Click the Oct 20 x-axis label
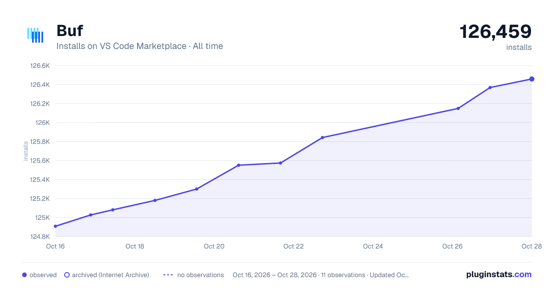 point(214,246)
